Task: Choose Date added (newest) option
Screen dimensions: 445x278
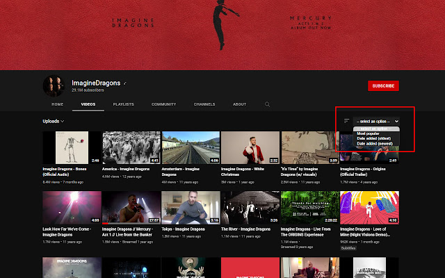Action: (x=375, y=144)
